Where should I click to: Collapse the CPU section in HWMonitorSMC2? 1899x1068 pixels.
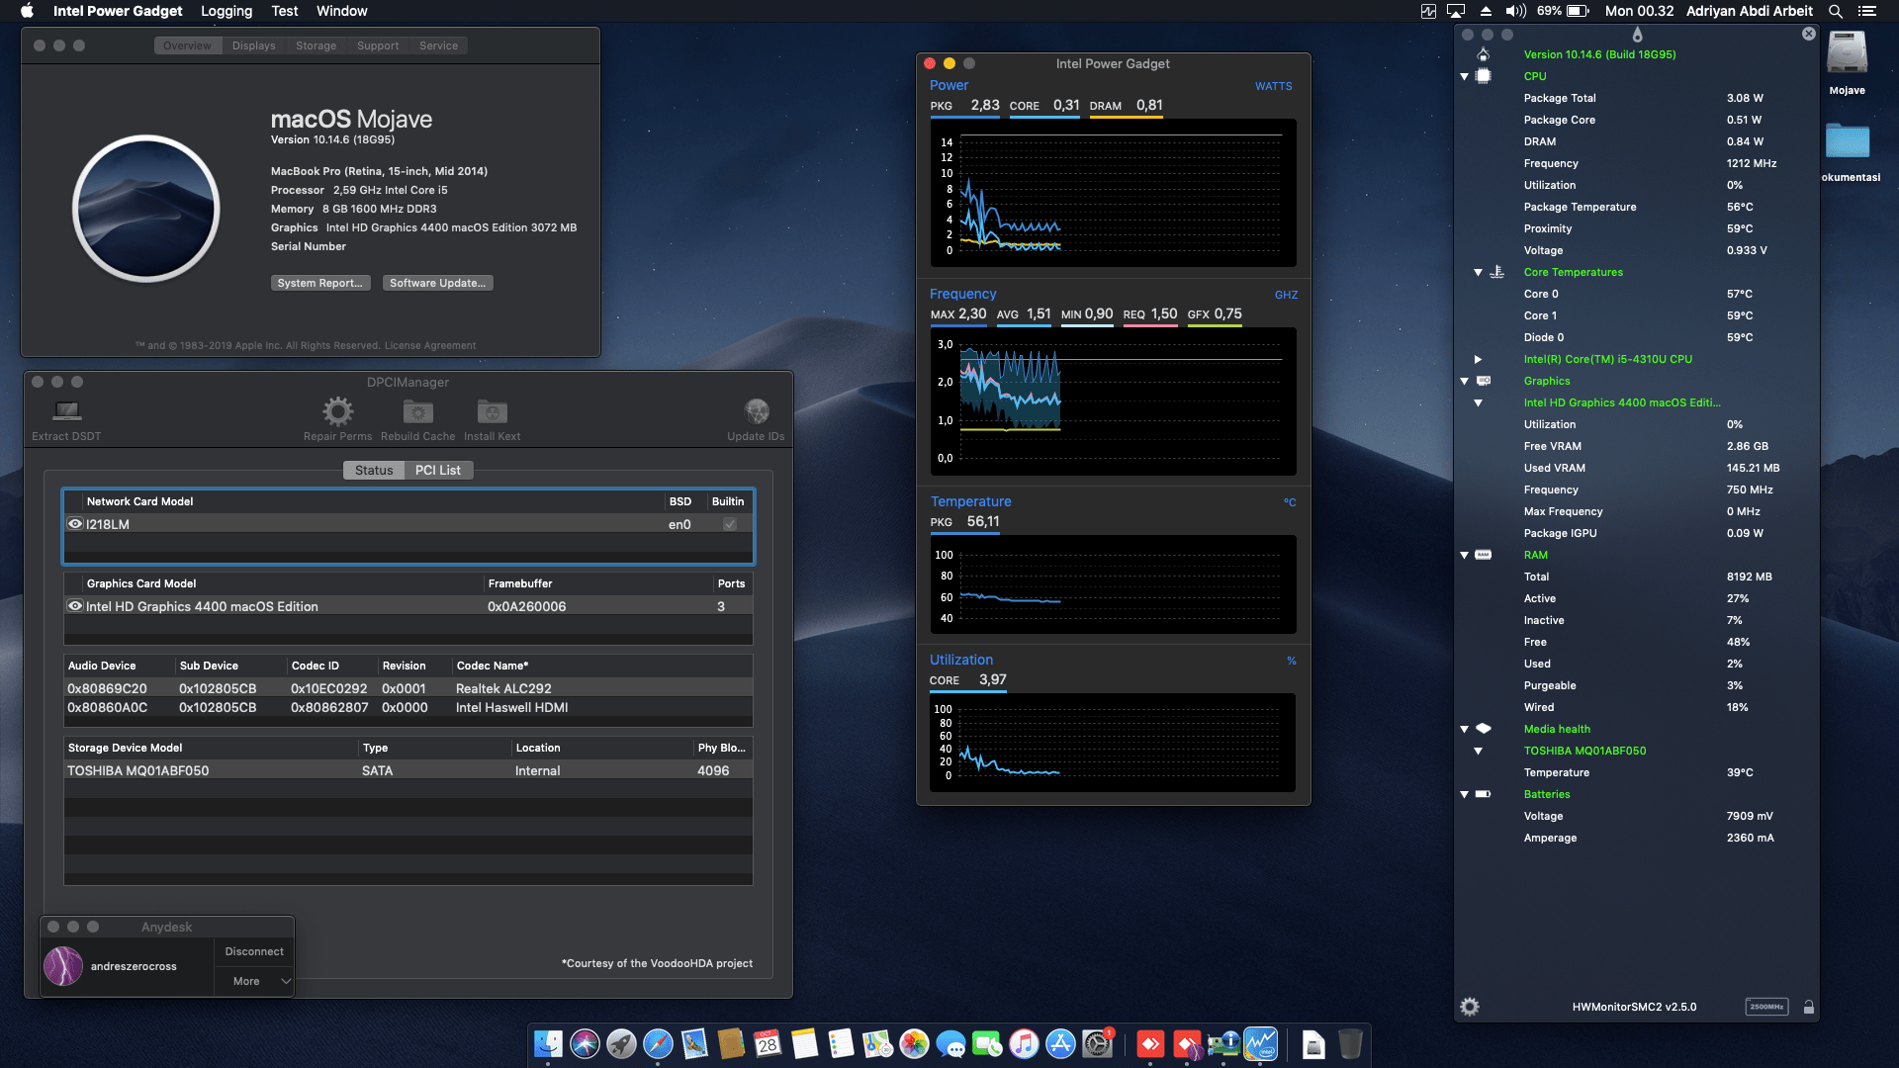pyautogui.click(x=1464, y=76)
